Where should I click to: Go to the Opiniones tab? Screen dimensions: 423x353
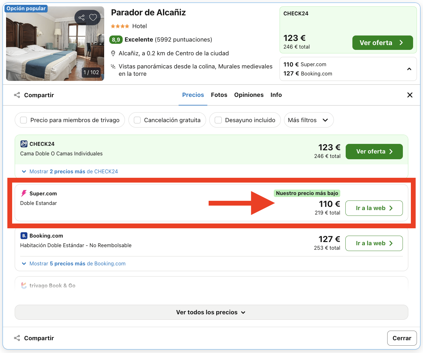coord(249,95)
